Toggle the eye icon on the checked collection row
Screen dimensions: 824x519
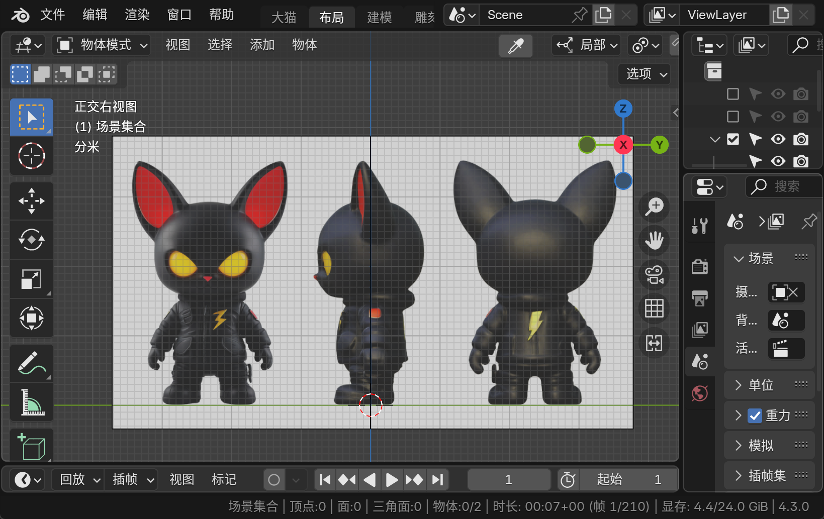pyautogui.click(x=778, y=139)
